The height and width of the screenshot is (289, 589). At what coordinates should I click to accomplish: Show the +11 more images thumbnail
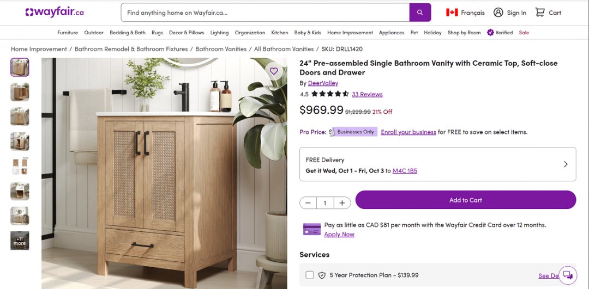point(20,241)
